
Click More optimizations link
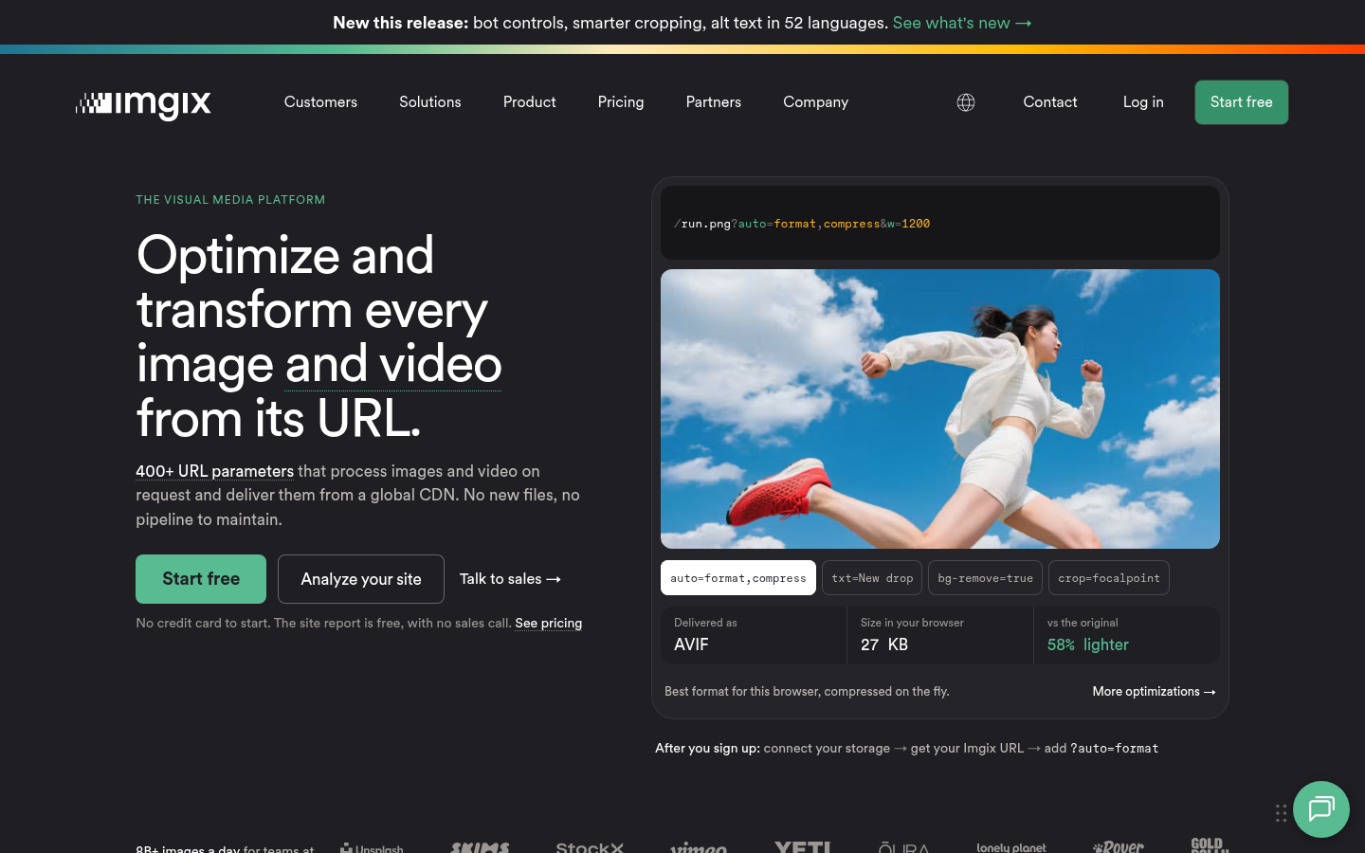[1154, 692]
